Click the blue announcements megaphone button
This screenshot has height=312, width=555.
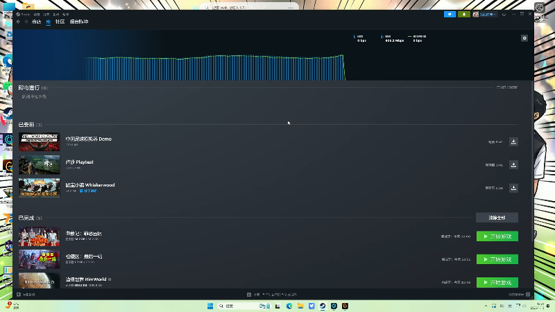point(450,14)
